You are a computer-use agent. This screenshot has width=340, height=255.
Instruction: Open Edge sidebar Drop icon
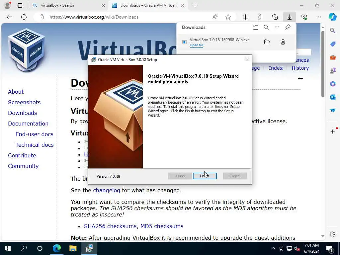[333, 110]
